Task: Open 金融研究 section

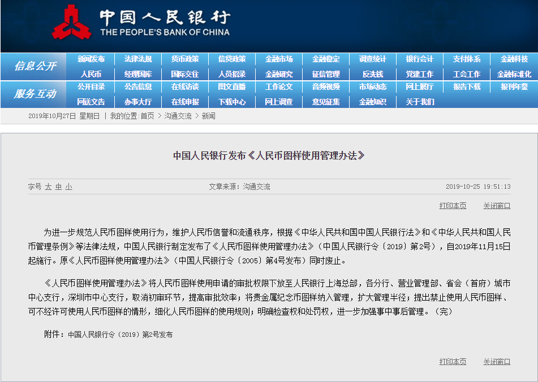Action: [x=279, y=74]
